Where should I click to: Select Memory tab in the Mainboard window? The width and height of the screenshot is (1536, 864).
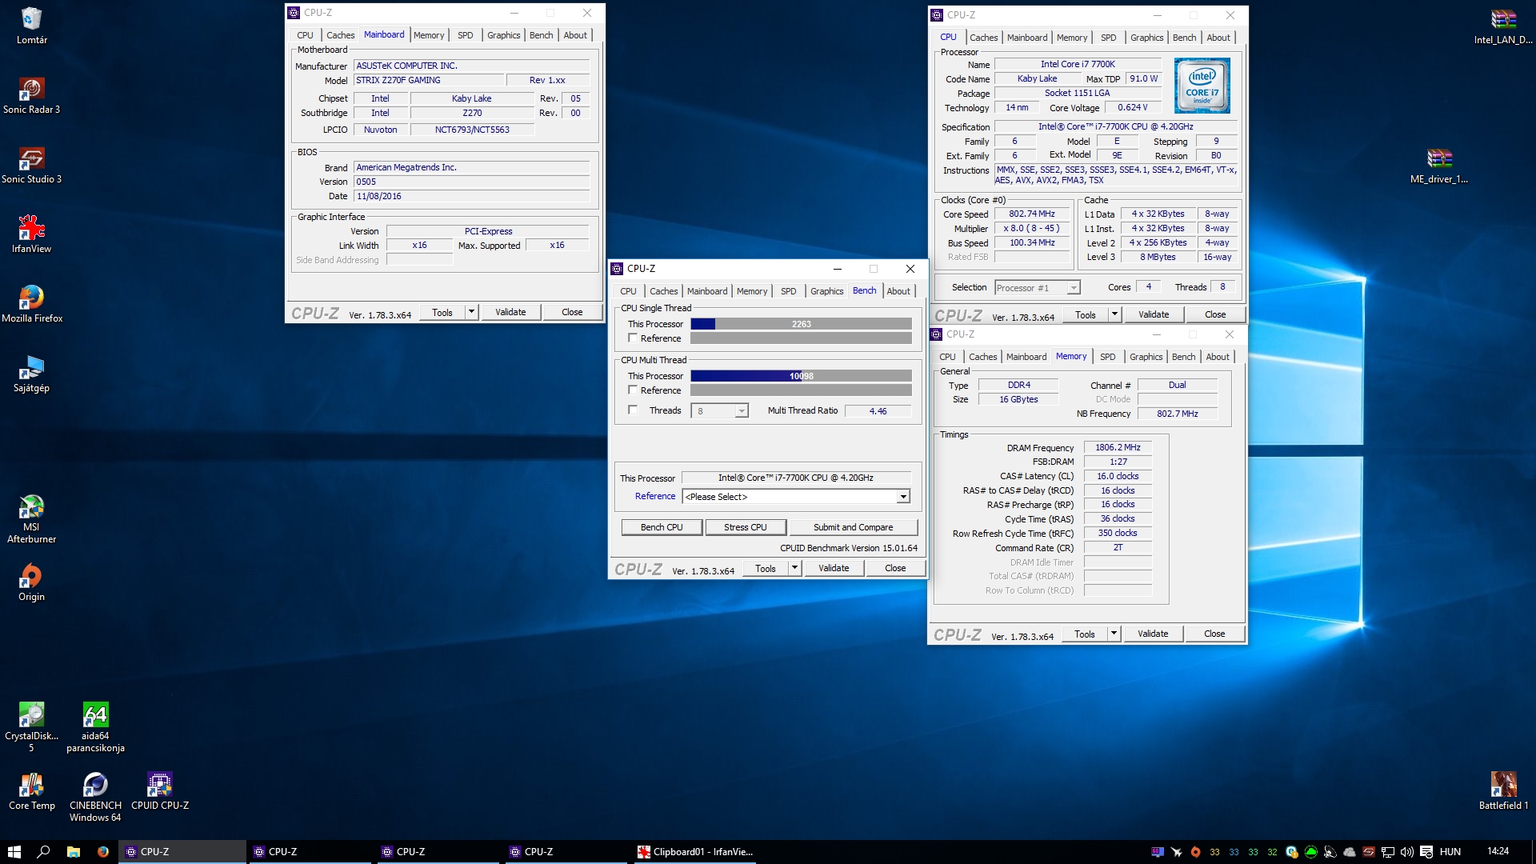pyautogui.click(x=429, y=35)
